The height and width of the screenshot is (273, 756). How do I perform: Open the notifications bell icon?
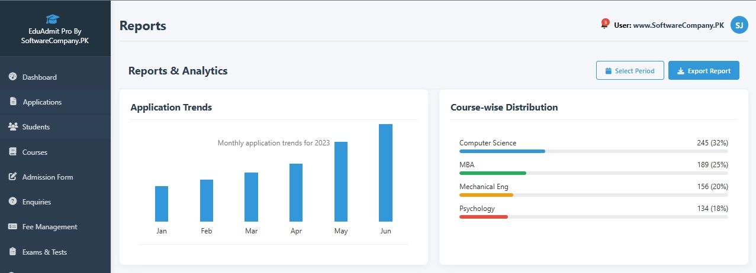point(604,25)
